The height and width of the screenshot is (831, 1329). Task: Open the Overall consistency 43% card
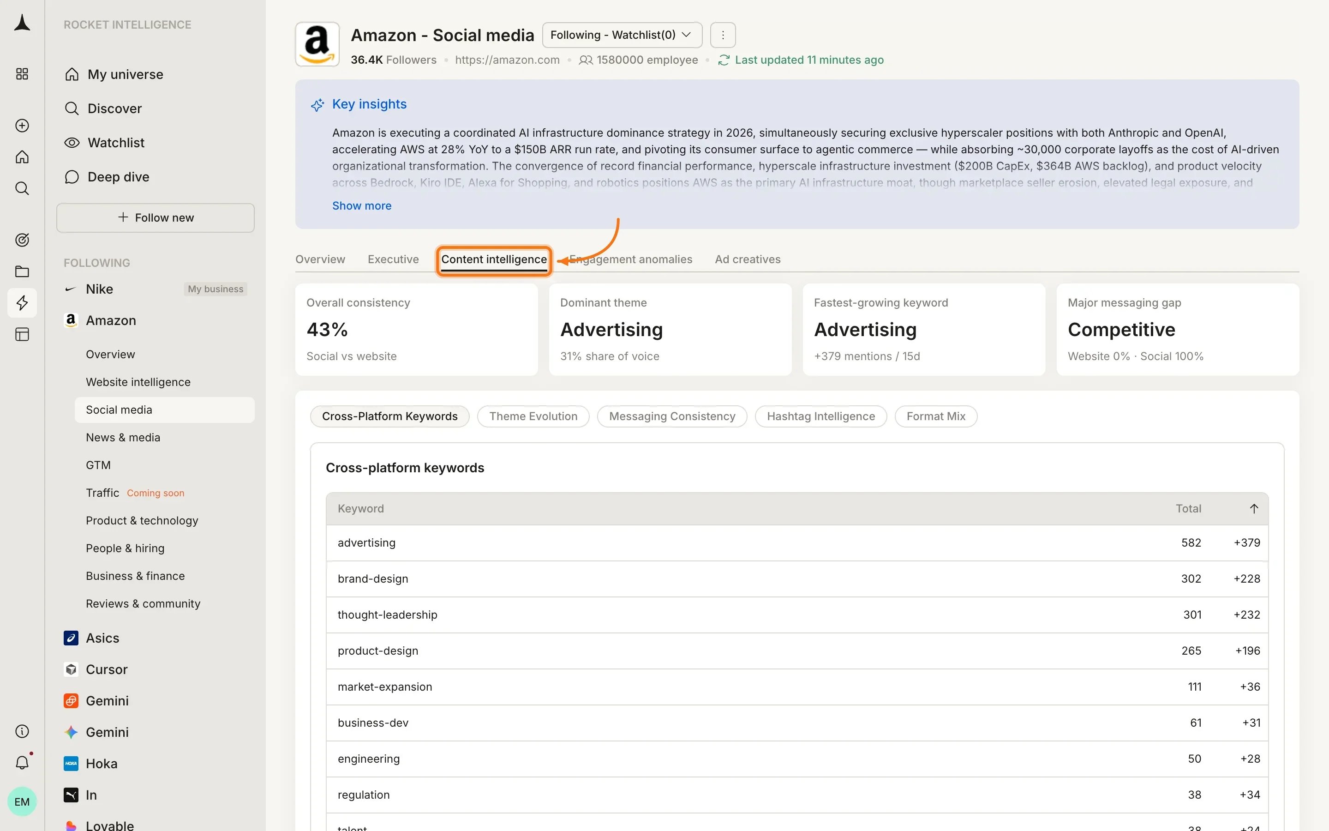tap(416, 330)
